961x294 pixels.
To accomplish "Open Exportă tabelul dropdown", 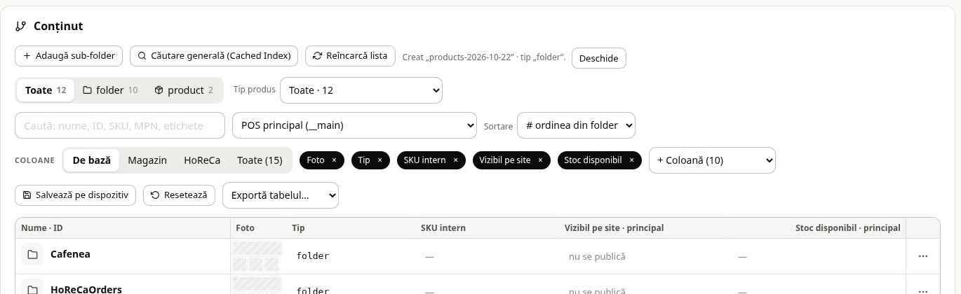I will coord(281,195).
